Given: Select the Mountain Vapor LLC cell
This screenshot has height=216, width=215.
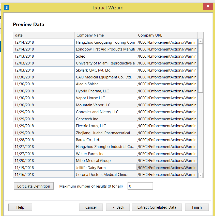Looking at the screenshot, I should (x=105, y=105).
